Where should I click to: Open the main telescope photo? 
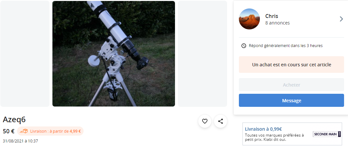click(114, 54)
